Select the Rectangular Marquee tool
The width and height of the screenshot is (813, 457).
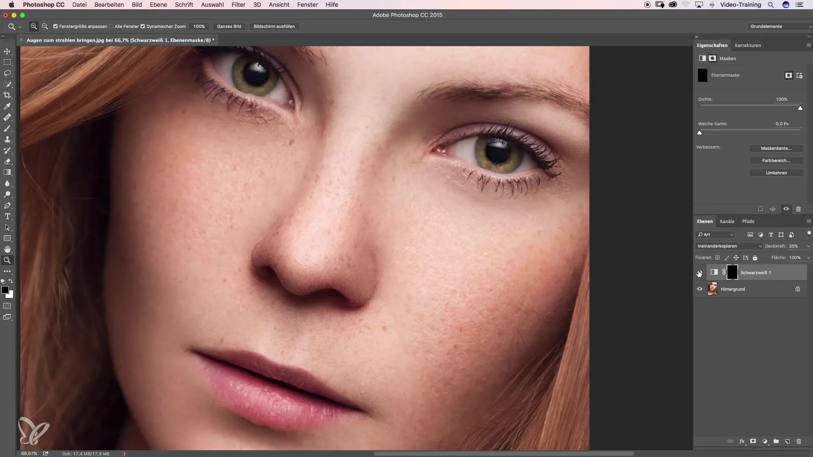pyautogui.click(x=7, y=62)
